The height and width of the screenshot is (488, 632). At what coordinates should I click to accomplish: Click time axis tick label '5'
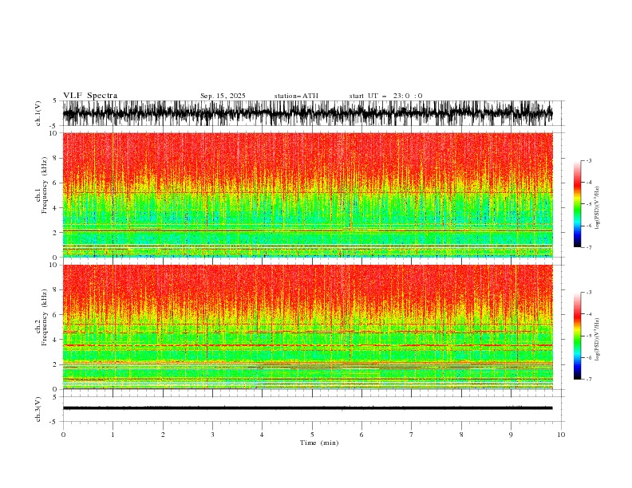312,435
